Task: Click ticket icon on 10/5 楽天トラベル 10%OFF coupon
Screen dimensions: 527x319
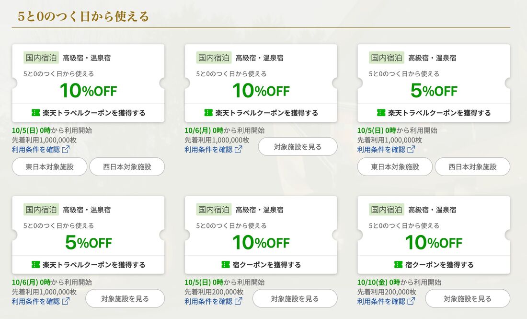Action: tap(35, 113)
